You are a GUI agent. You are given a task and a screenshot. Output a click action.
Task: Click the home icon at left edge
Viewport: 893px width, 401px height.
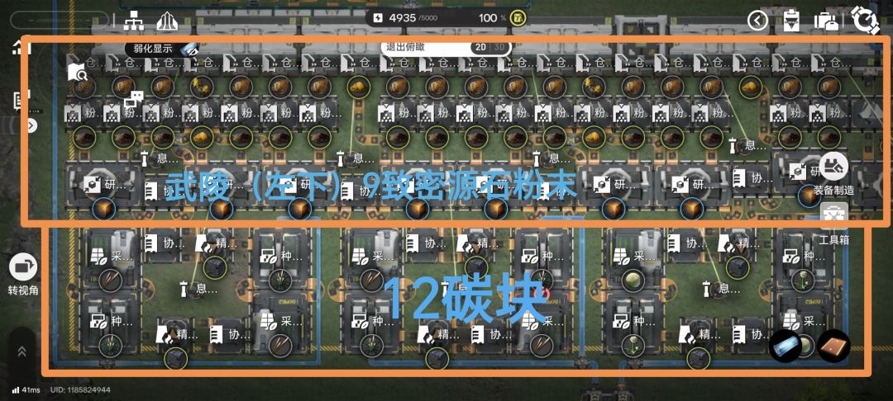click(x=21, y=48)
